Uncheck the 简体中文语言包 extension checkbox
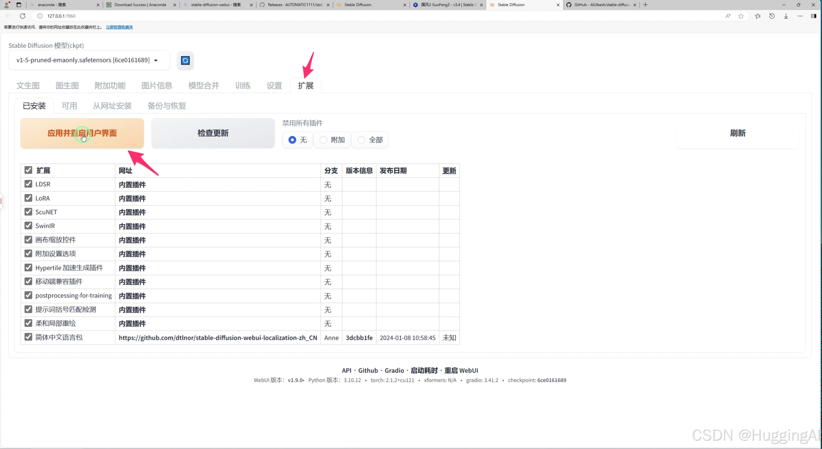Screen dimensions: 822x449 (28, 337)
